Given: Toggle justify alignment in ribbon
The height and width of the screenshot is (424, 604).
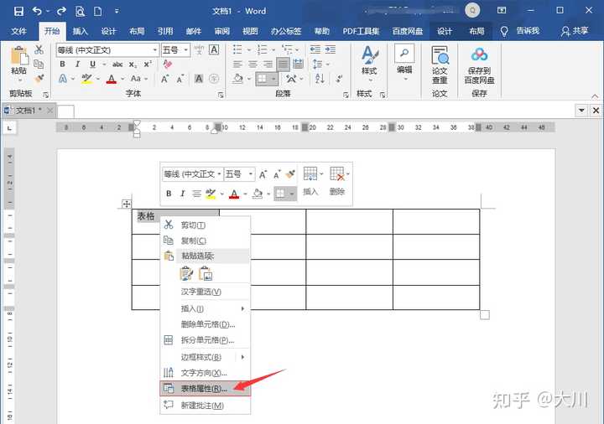Looking at the screenshot, I should click(x=284, y=65).
